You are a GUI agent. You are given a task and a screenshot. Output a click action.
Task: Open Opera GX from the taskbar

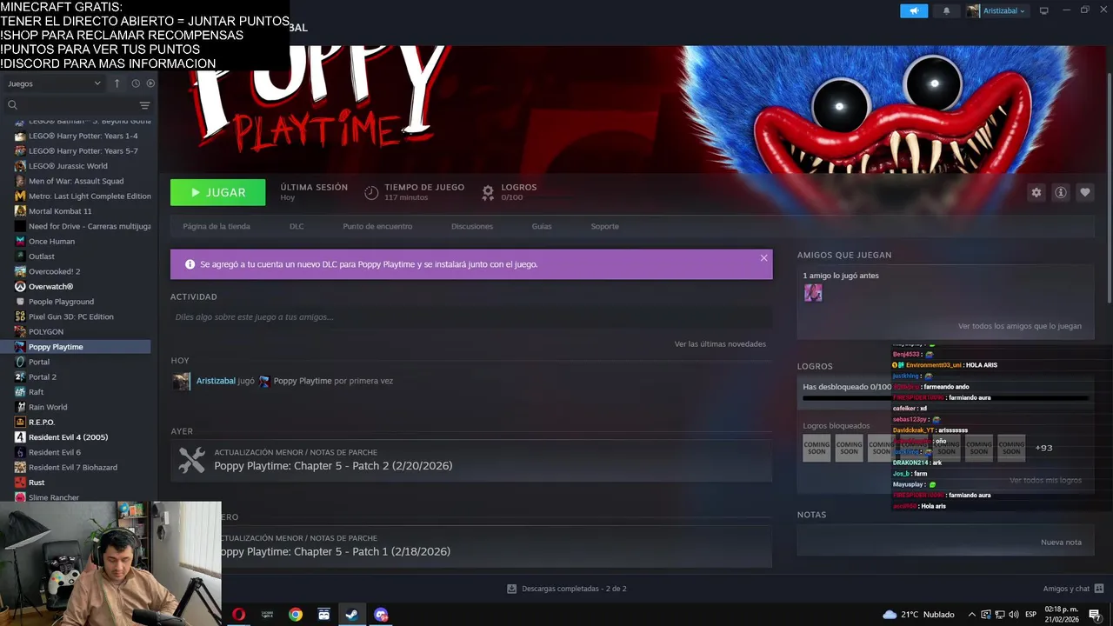pyautogui.click(x=238, y=615)
